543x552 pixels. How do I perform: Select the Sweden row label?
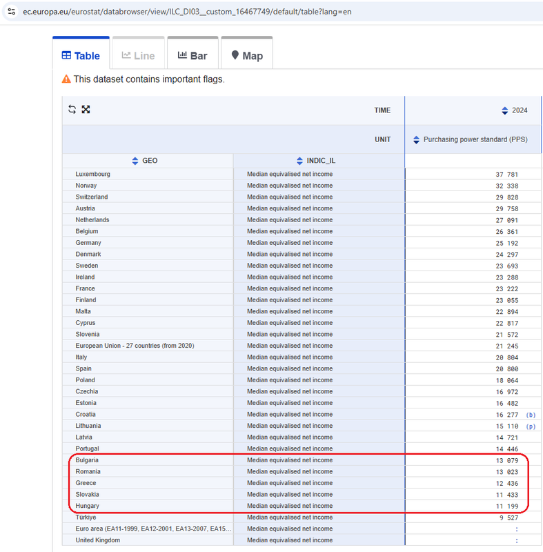point(87,266)
